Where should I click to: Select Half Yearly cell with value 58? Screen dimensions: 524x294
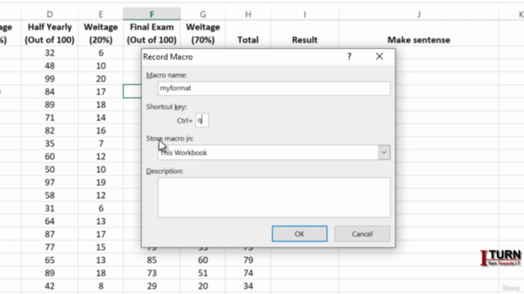point(49,195)
